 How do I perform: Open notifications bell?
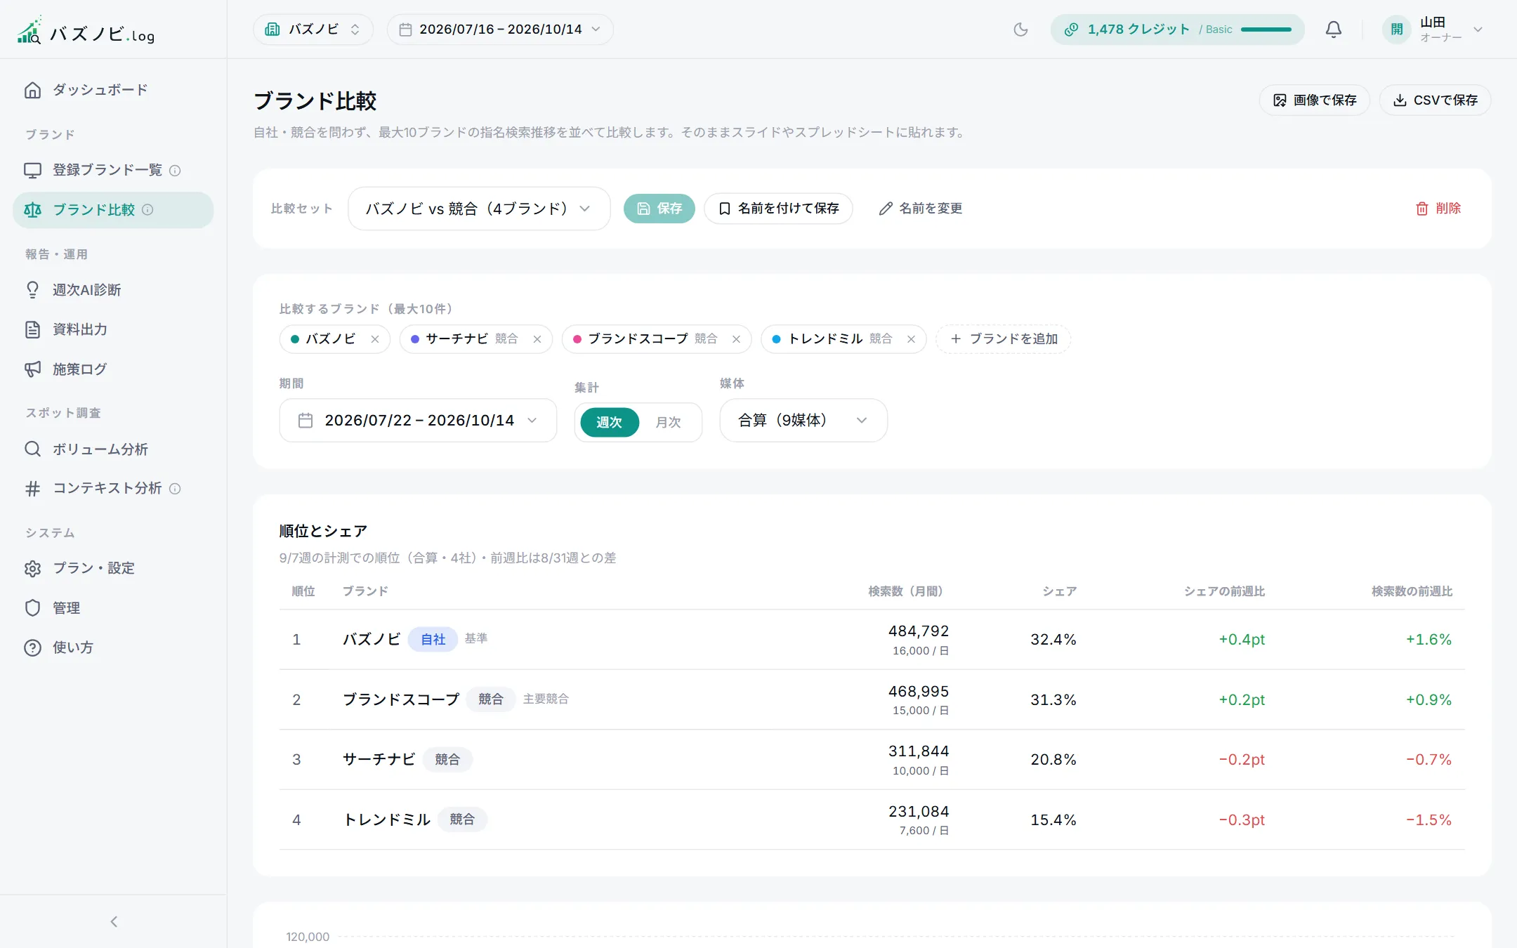pos(1333,29)
